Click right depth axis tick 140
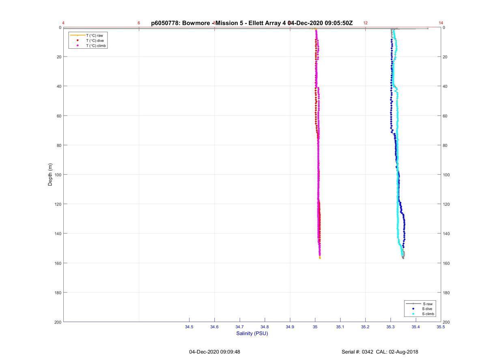487x362 pixels. pos(446,234)
